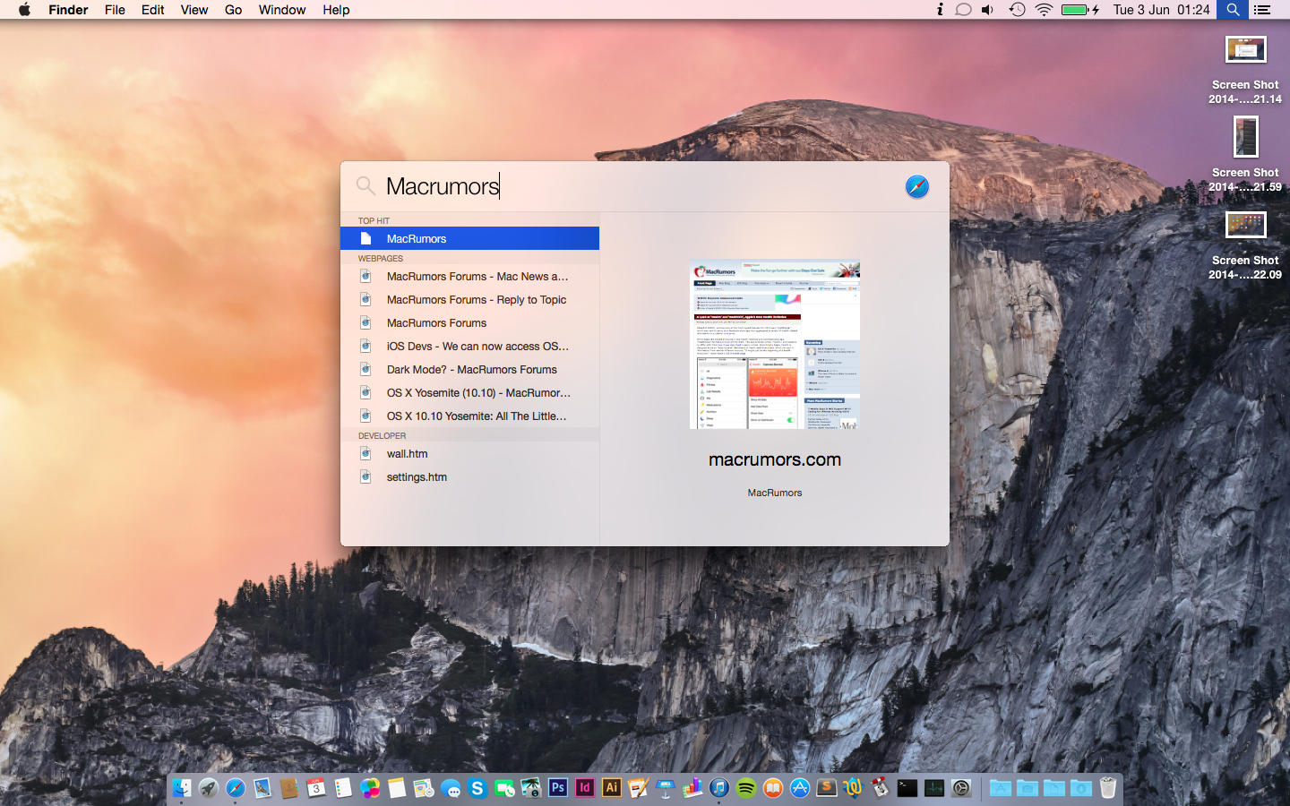Select the 'Screen Shot 2014-….22.09' desktop file
The height and width of the screenshot is (806, 1290).
coord(1245,244)
